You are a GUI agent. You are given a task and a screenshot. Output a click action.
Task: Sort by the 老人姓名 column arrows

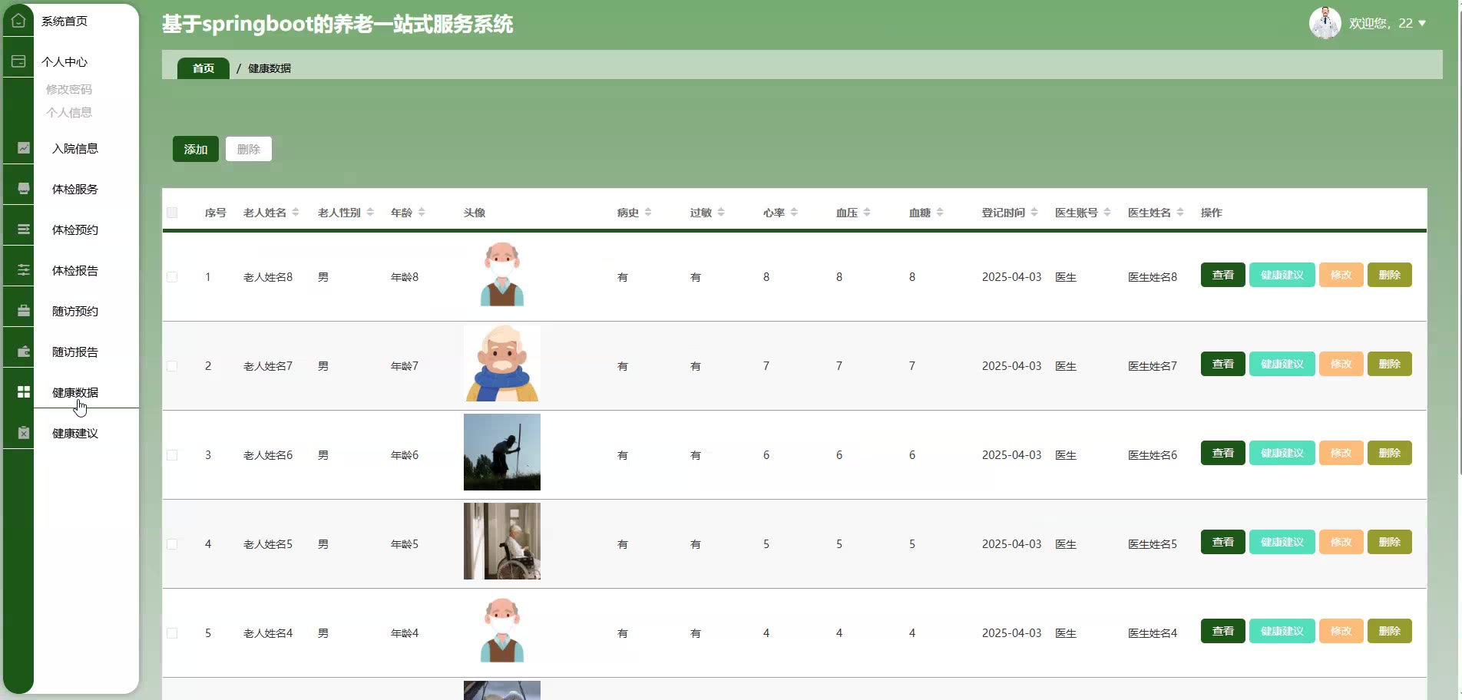pos(296,213)
